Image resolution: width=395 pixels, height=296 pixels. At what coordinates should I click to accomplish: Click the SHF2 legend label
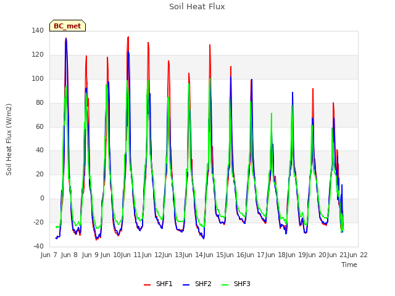coord(203,284)
